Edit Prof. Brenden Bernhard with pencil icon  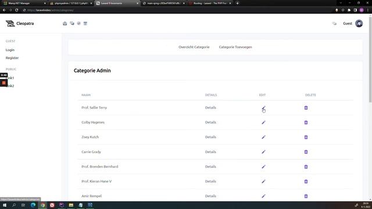click(x=263, y=167)
